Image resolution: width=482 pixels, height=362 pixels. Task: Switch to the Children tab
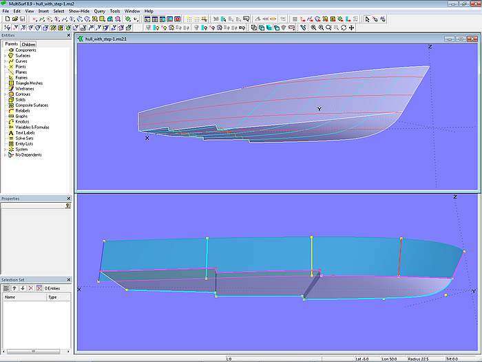[28, 44]
